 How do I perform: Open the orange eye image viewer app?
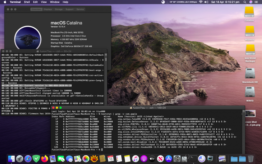click(94, 159)
